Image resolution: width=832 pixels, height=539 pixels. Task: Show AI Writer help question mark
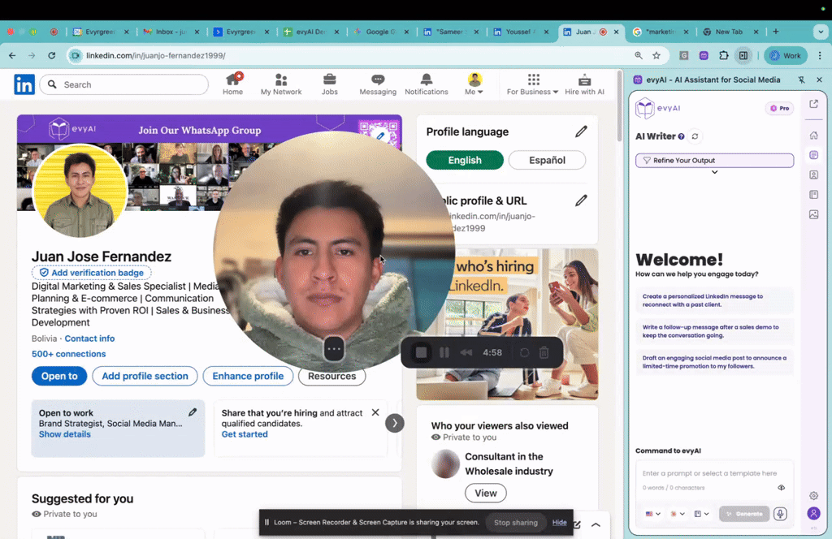[x=682, y=136]
